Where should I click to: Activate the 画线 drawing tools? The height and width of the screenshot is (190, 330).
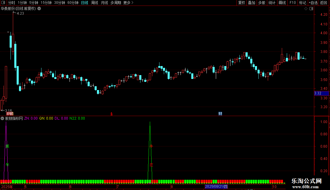pyautogui.click(x=282, y=3)
